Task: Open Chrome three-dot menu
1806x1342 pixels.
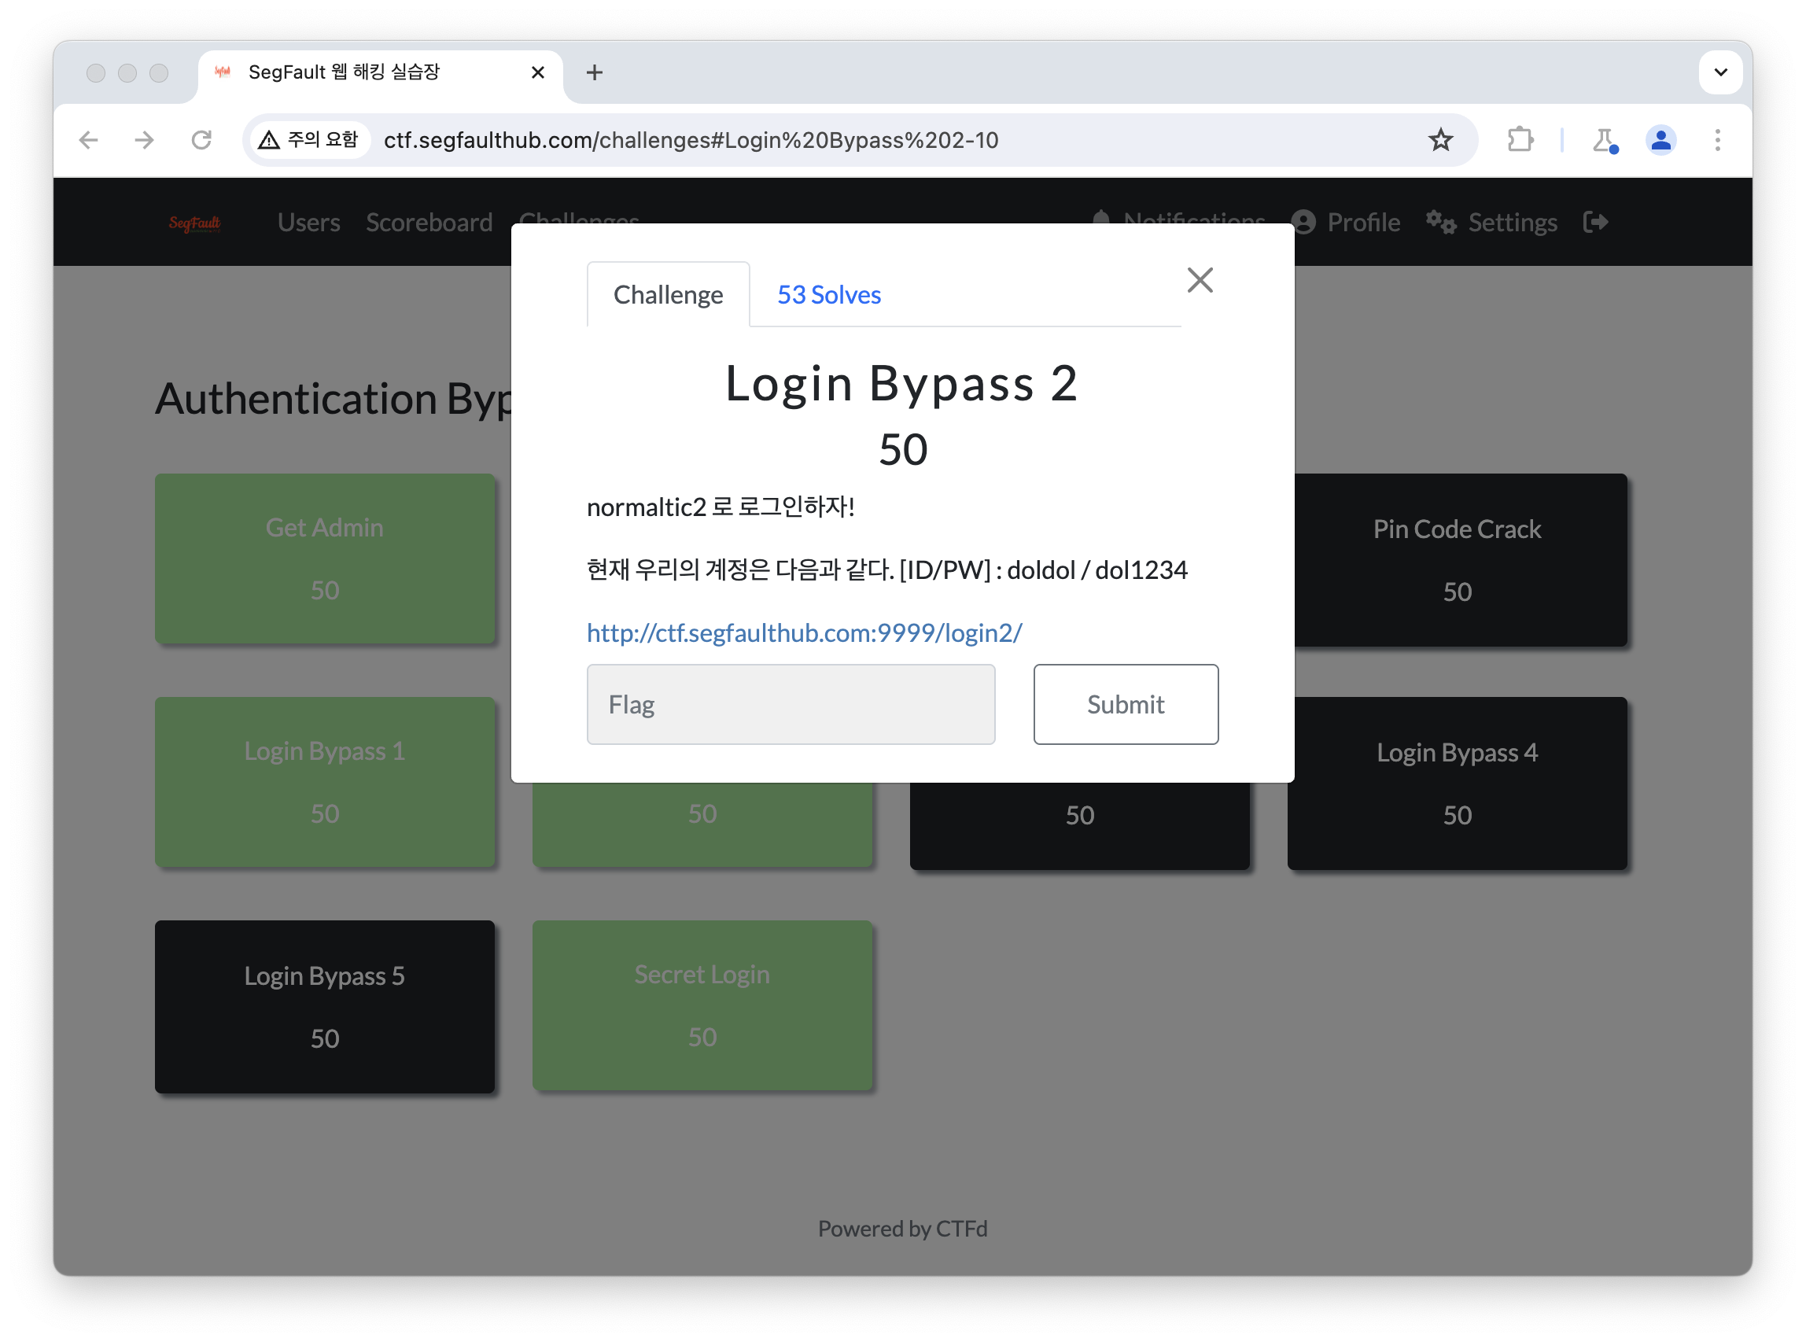Action: coord(1716,140)
